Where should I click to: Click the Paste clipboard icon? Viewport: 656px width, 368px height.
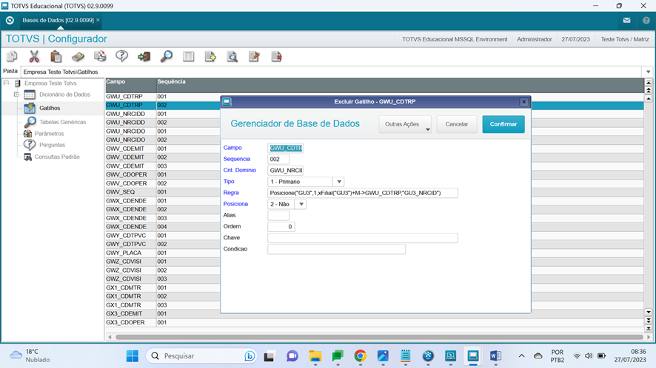tap(56, 56)
